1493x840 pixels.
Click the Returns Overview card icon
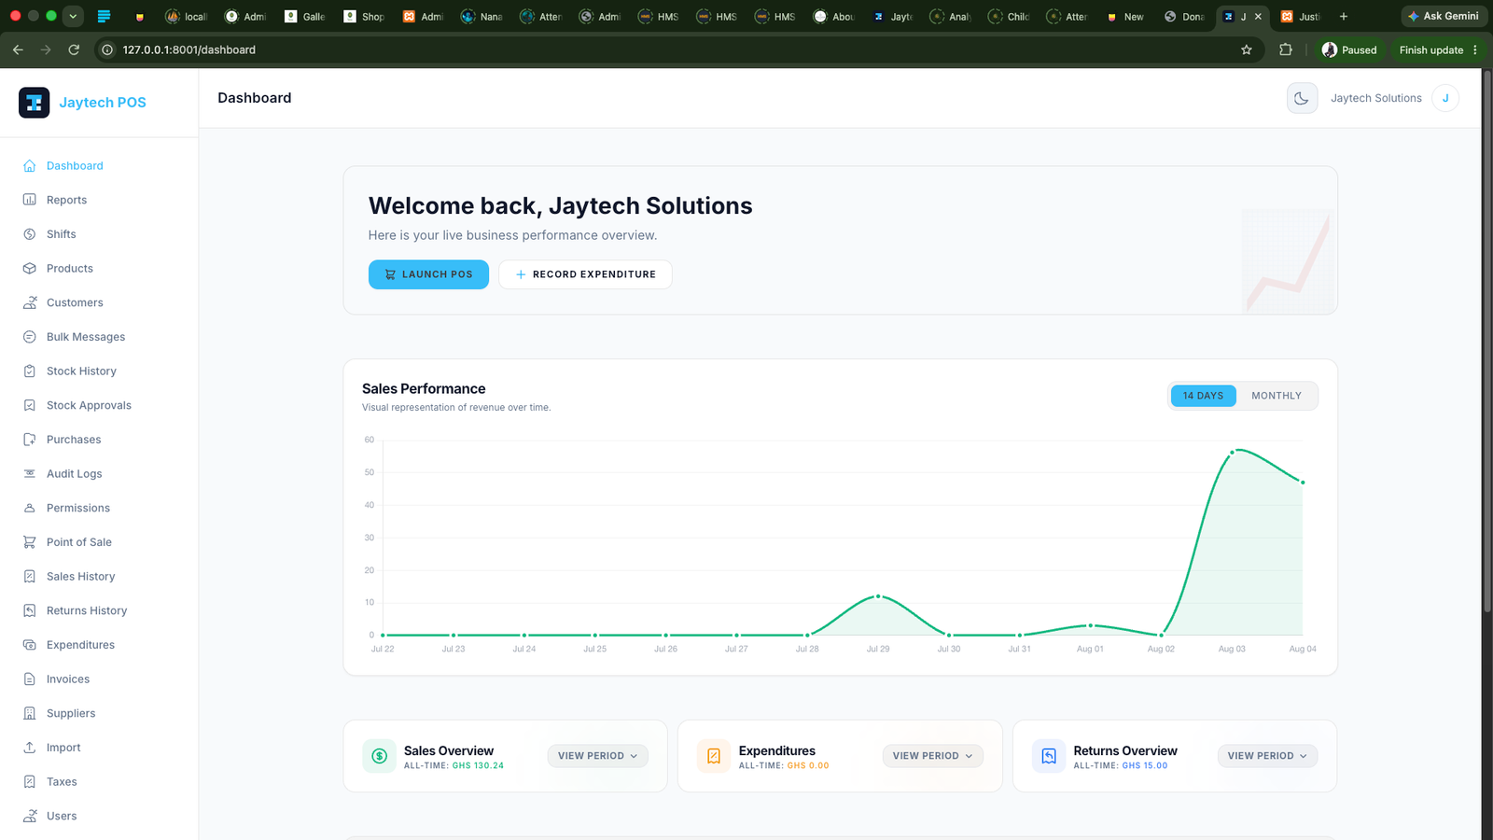(1049, 756)
